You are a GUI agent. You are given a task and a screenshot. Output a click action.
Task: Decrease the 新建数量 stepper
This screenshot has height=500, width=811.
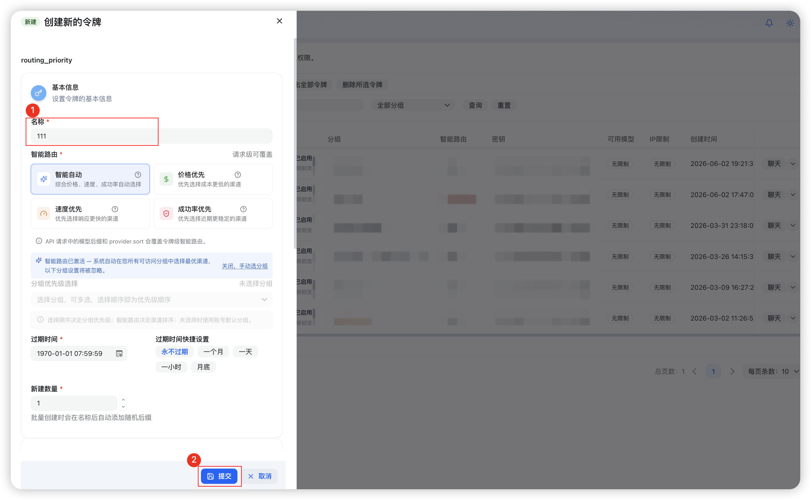[x=123, y=407]
